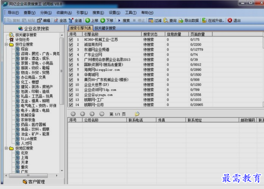Select the 51job搜索 tree item
264x189 pixels.
(29, 139)
